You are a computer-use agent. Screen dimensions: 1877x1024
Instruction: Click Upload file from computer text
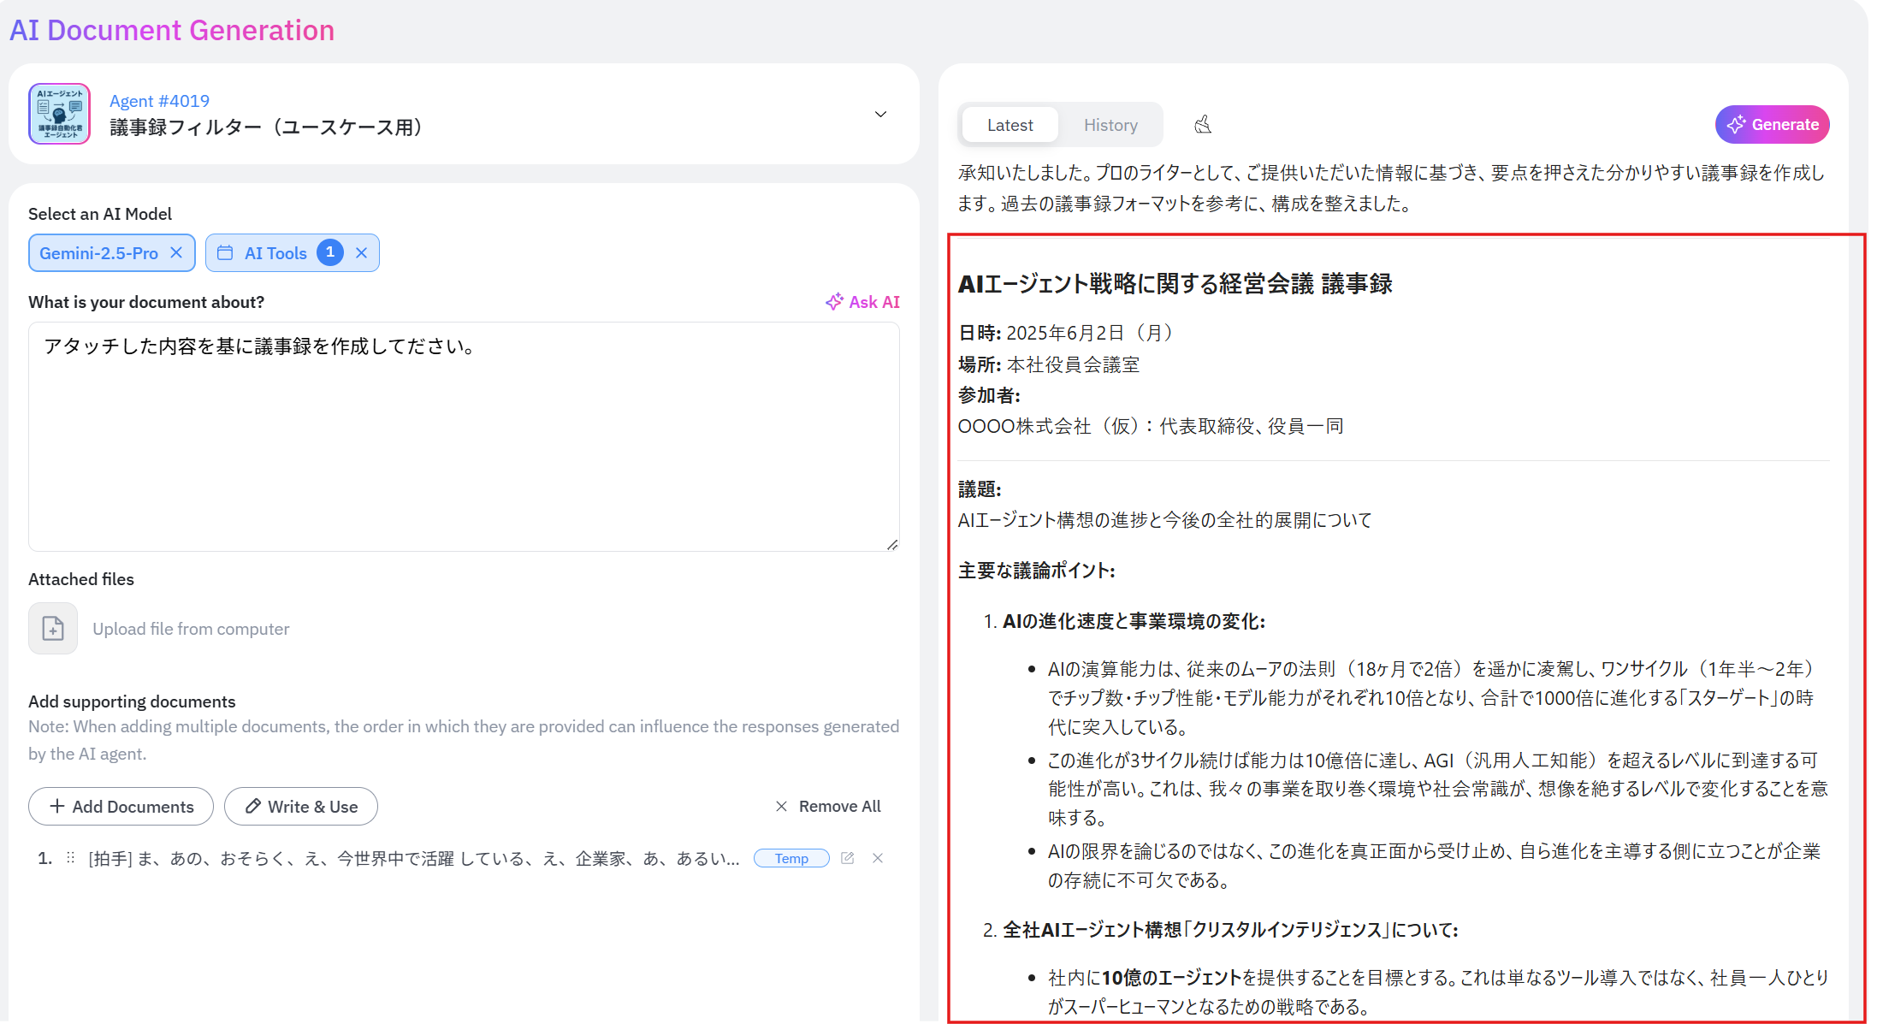tap(191, 629)
